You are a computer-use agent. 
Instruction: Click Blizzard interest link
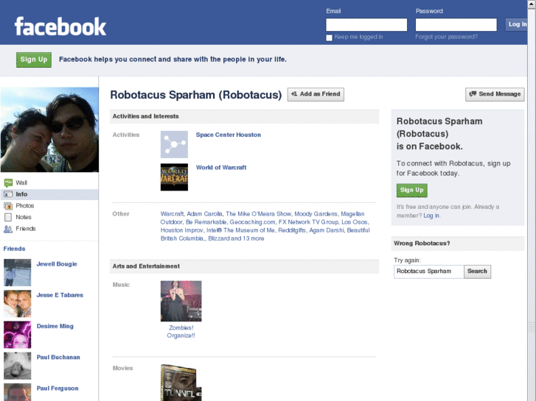[x=217, y=238]
